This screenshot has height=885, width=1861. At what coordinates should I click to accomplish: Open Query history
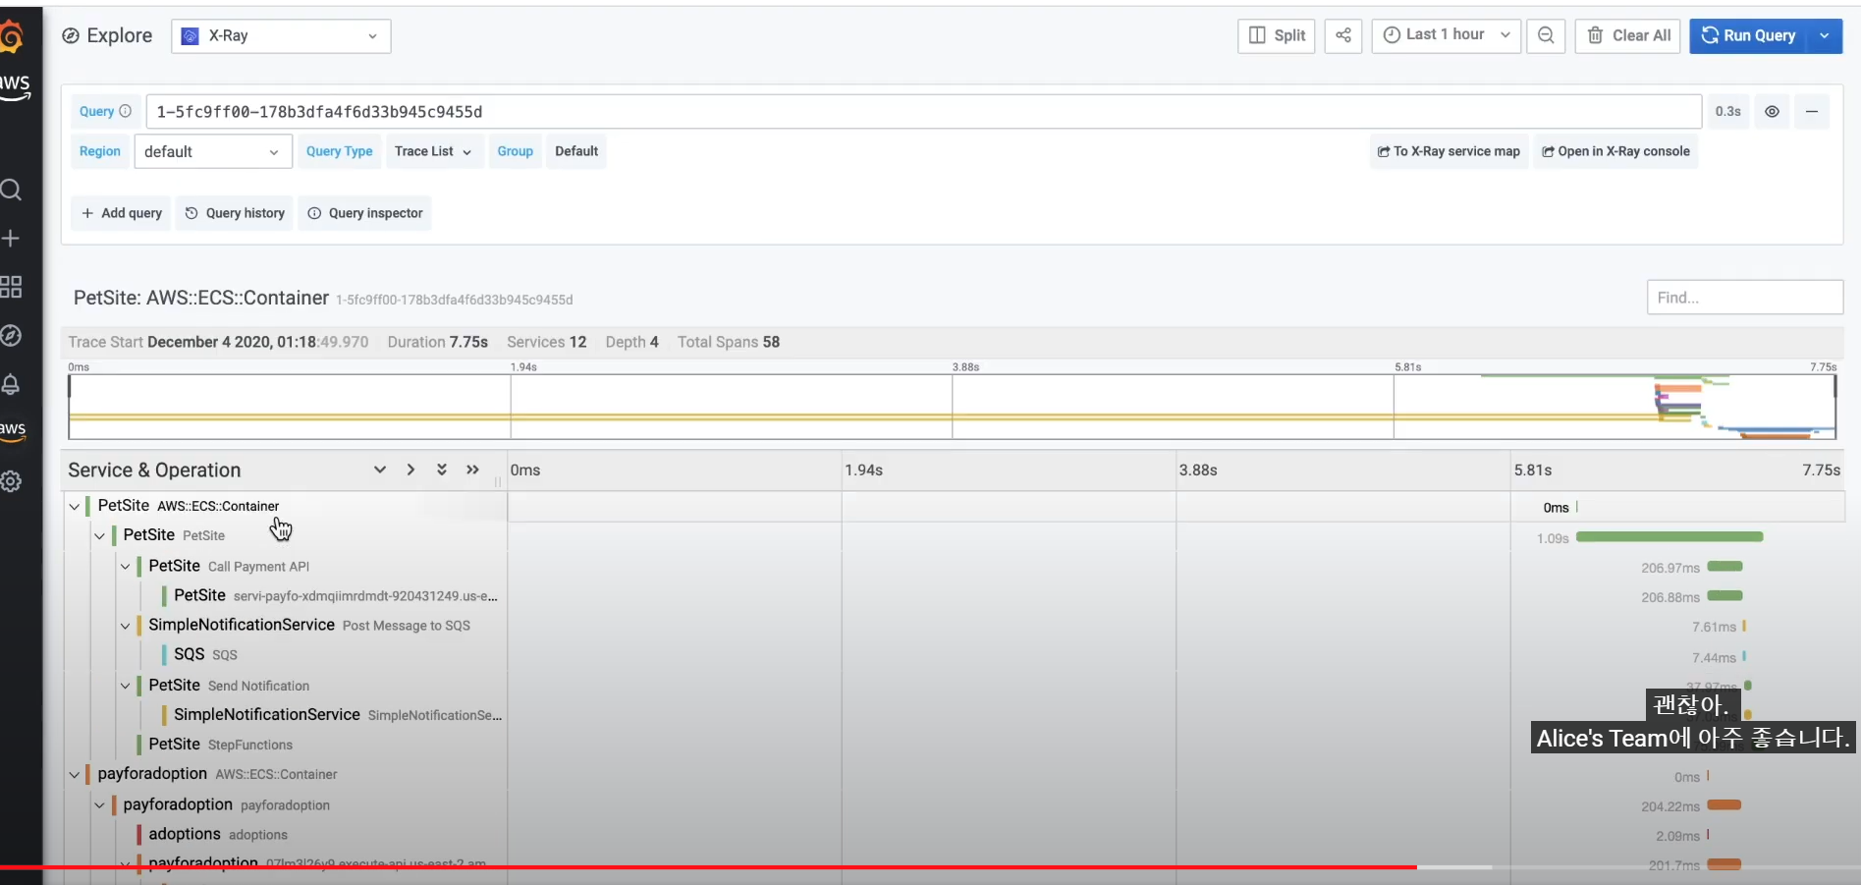[235, 213]
